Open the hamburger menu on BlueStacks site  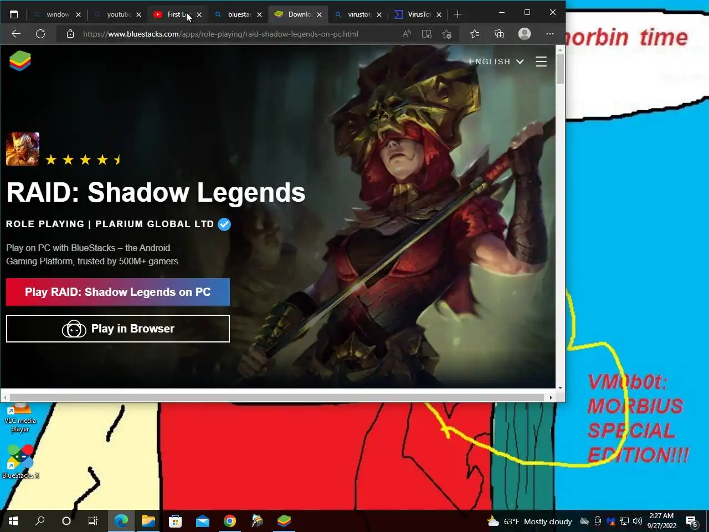(x=541, y=62)
